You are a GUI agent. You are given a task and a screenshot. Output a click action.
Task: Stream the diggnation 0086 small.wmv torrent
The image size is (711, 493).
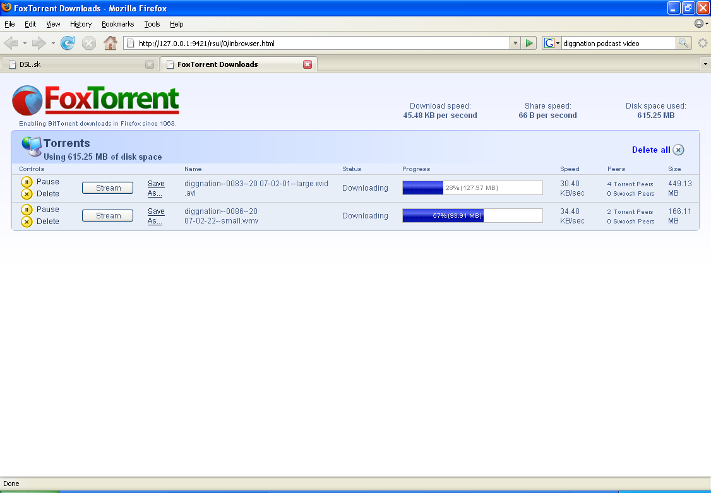(x=107, y=216)
